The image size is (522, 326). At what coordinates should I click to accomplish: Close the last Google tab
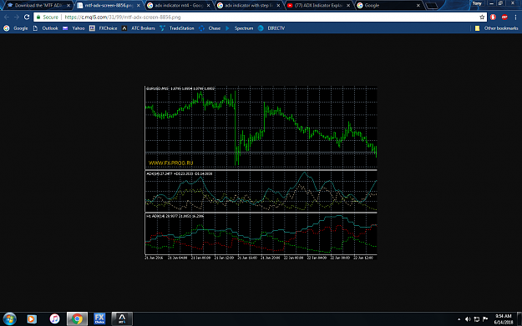pyautogui.click(x=418, y=6)
